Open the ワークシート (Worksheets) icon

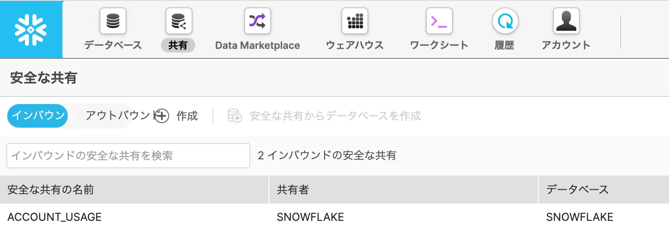(x=439, y=21)
